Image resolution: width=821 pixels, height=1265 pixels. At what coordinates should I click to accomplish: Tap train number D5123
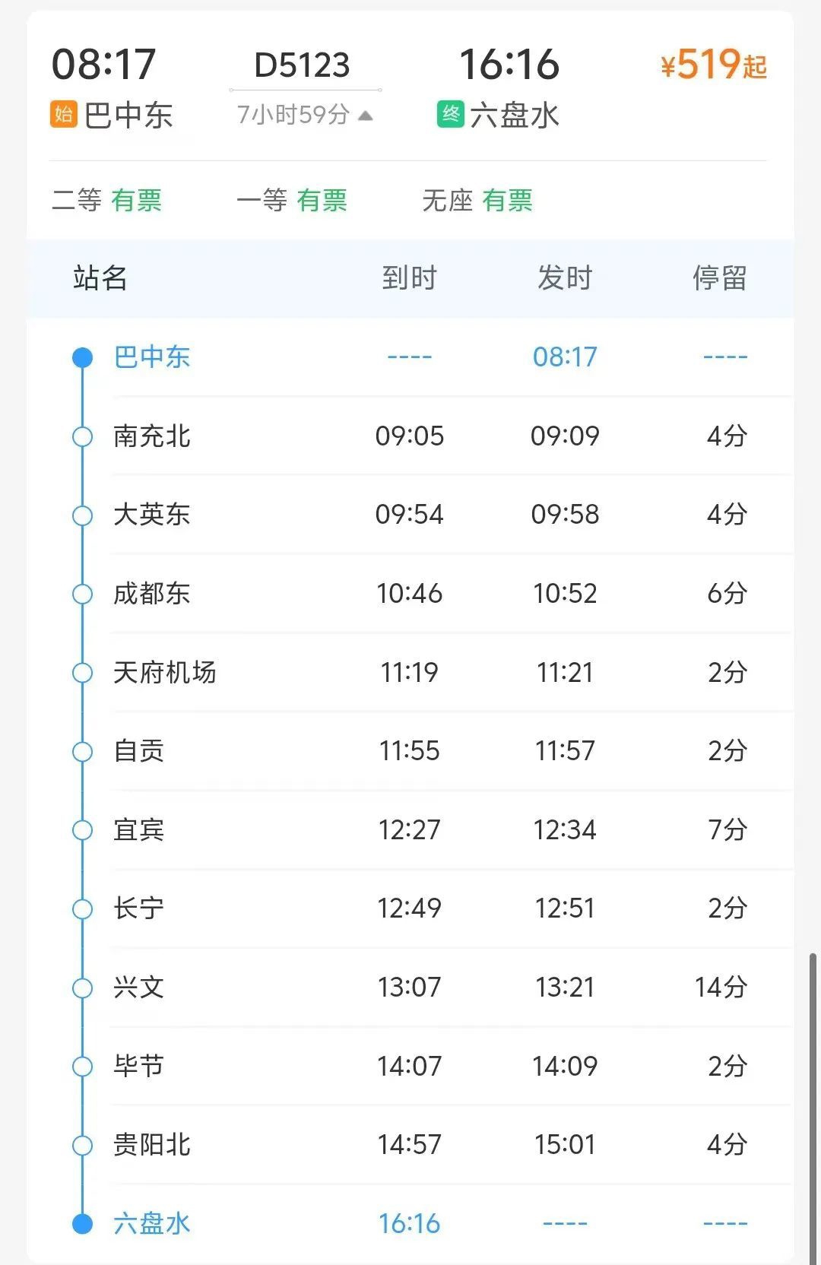303,65
